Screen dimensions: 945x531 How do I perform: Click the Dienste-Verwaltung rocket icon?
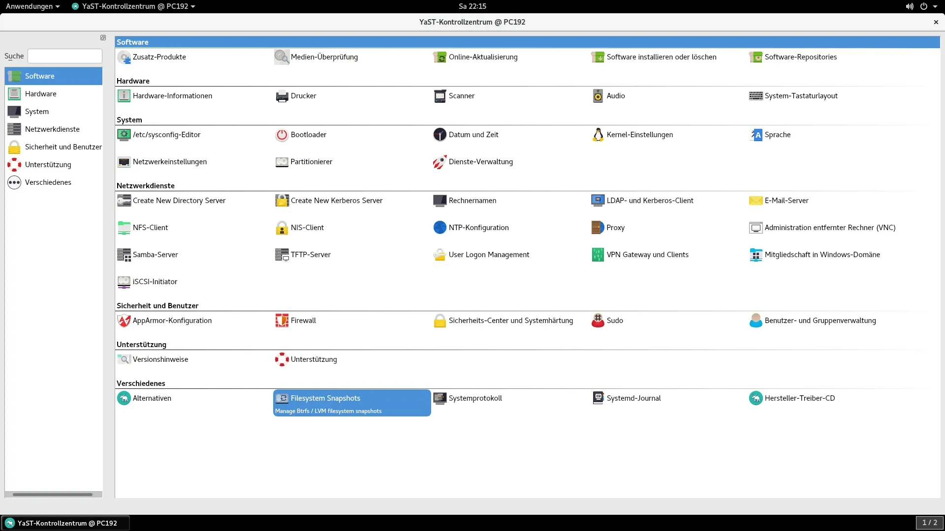click(x=440, y=162)
